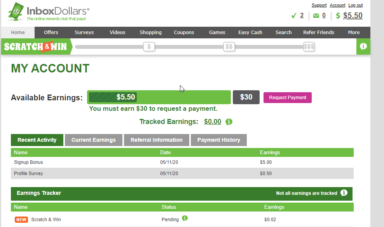The height and width of the screenshot is (227, 384).
Task: Switch to Payment History tab
Action: point(219,140)
